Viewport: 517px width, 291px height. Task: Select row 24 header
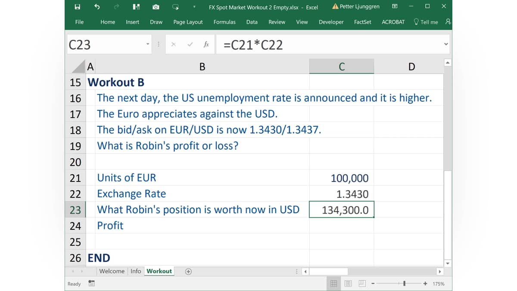point(75,225)
